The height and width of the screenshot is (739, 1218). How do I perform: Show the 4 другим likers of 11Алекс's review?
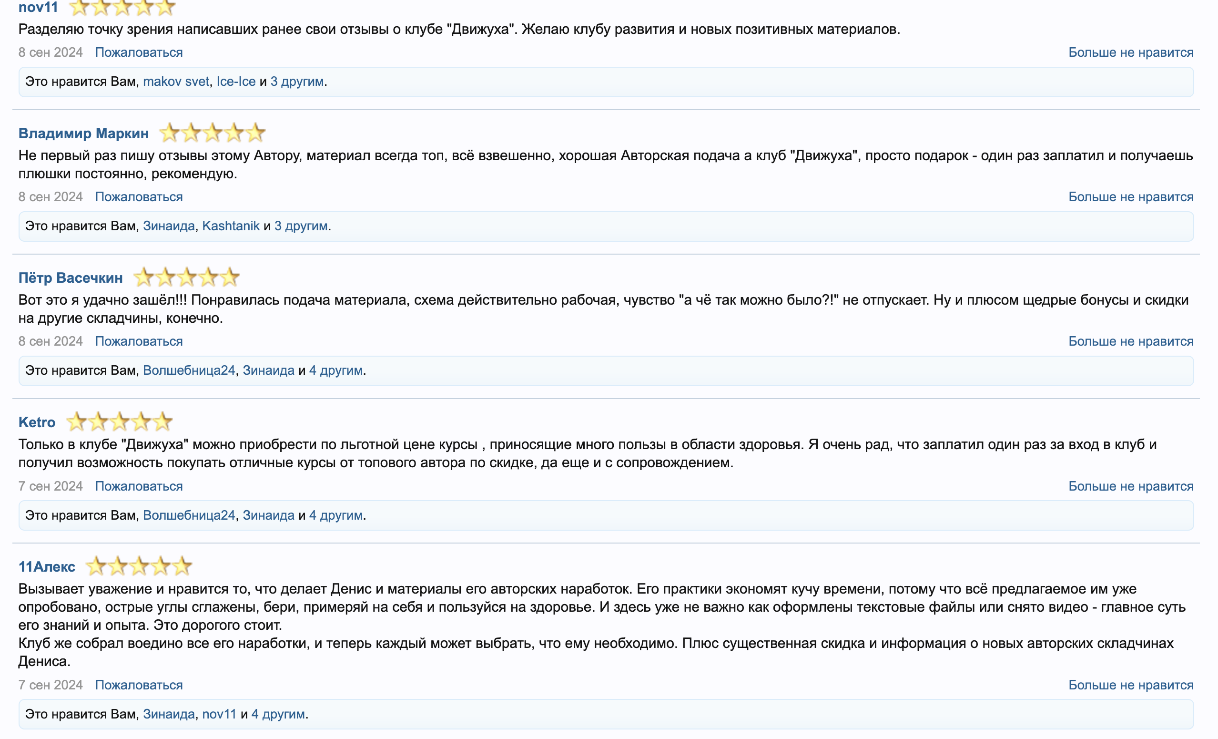278,714
